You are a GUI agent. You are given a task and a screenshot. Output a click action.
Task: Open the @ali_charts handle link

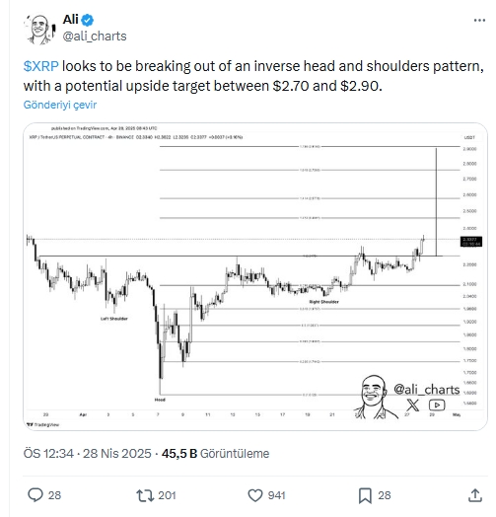(x=95, y=37)
